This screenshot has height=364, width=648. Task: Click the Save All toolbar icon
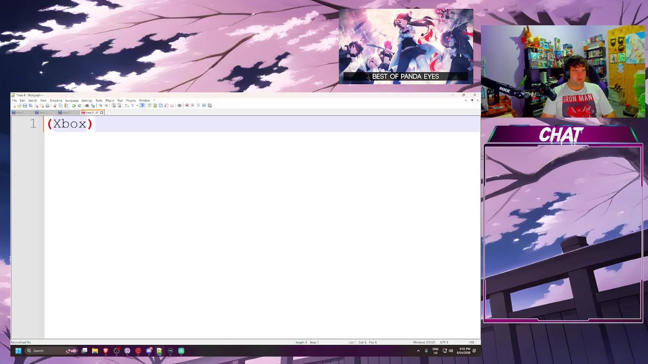click(x=30, y=106)
